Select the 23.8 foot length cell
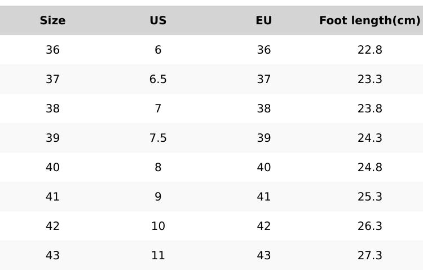The image size is (423, 270). pyautogui.click(x=369, y=109)
